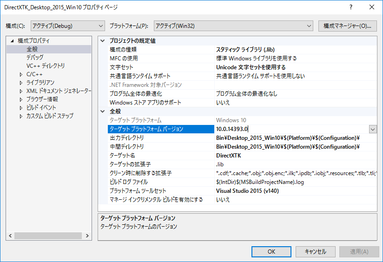Image resolution: width=383 pixels, height=262 pixels.
Task: Expand the ビルド イベント tree node
Action: tap(21, 108)
